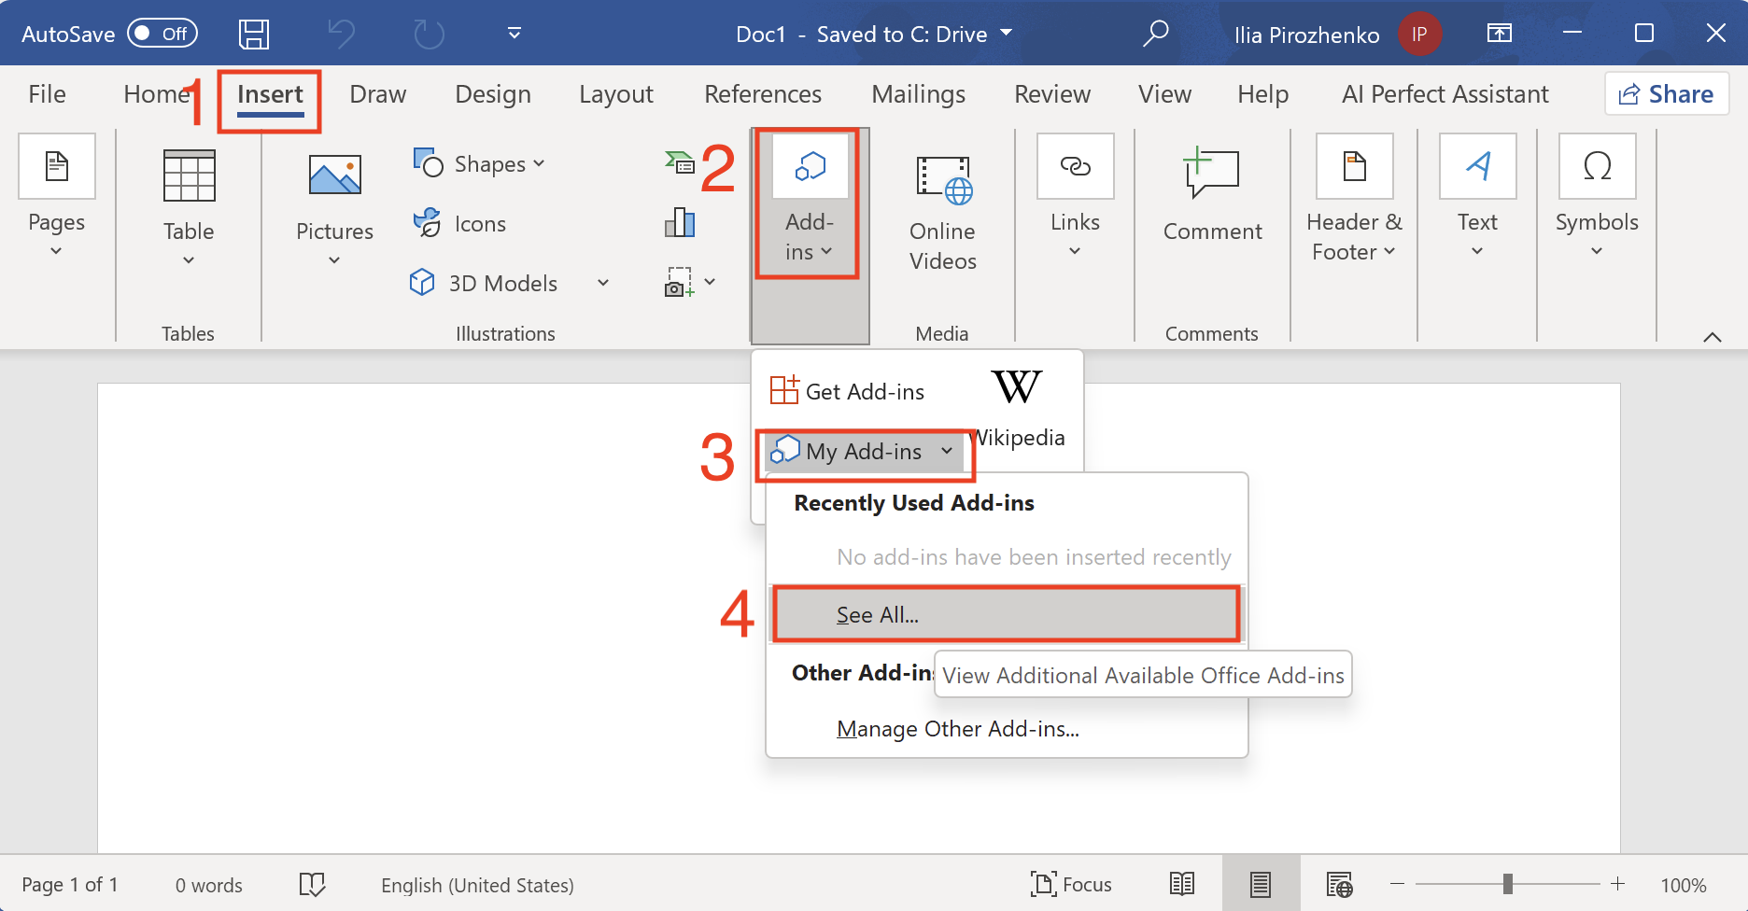Open the File tab
1748x911 pixels.
(47, 94)
